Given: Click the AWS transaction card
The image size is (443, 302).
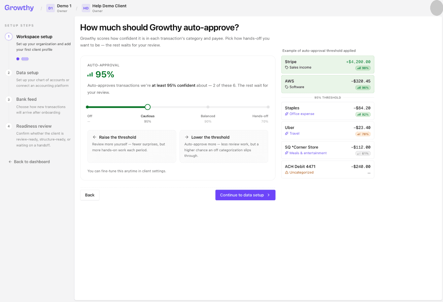Looking at the screenshot, I should pos(328,84).
